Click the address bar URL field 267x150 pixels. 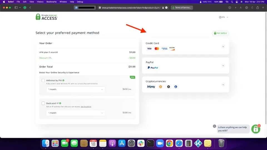tap(133, 8)
